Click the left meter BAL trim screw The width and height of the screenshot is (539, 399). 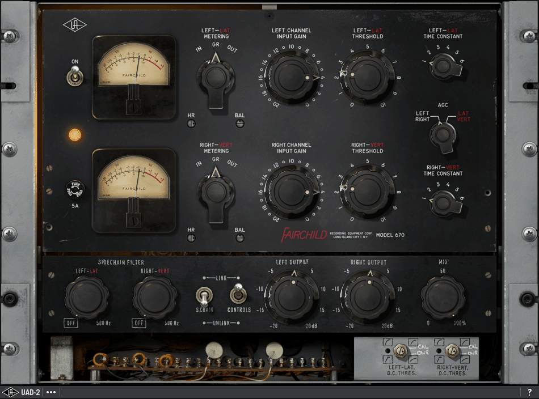coord(240,124)
